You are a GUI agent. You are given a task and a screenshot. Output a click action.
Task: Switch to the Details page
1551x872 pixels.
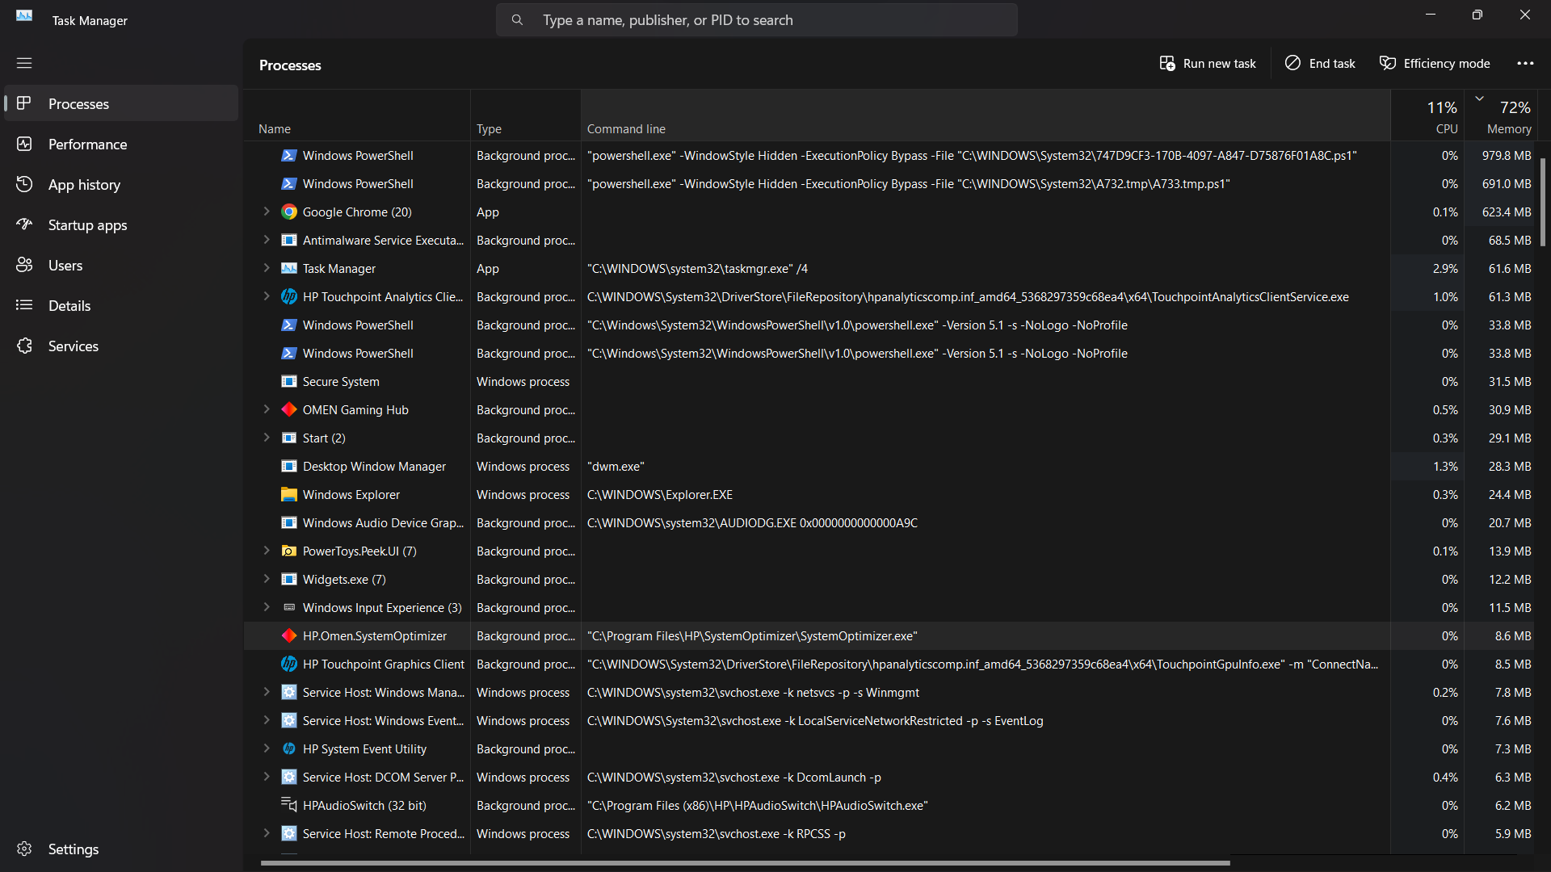point(121,305)
